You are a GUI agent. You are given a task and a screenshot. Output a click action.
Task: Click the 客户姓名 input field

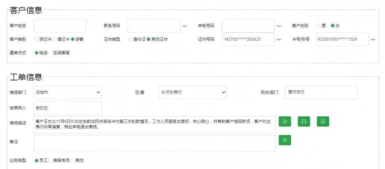point(60,26)
